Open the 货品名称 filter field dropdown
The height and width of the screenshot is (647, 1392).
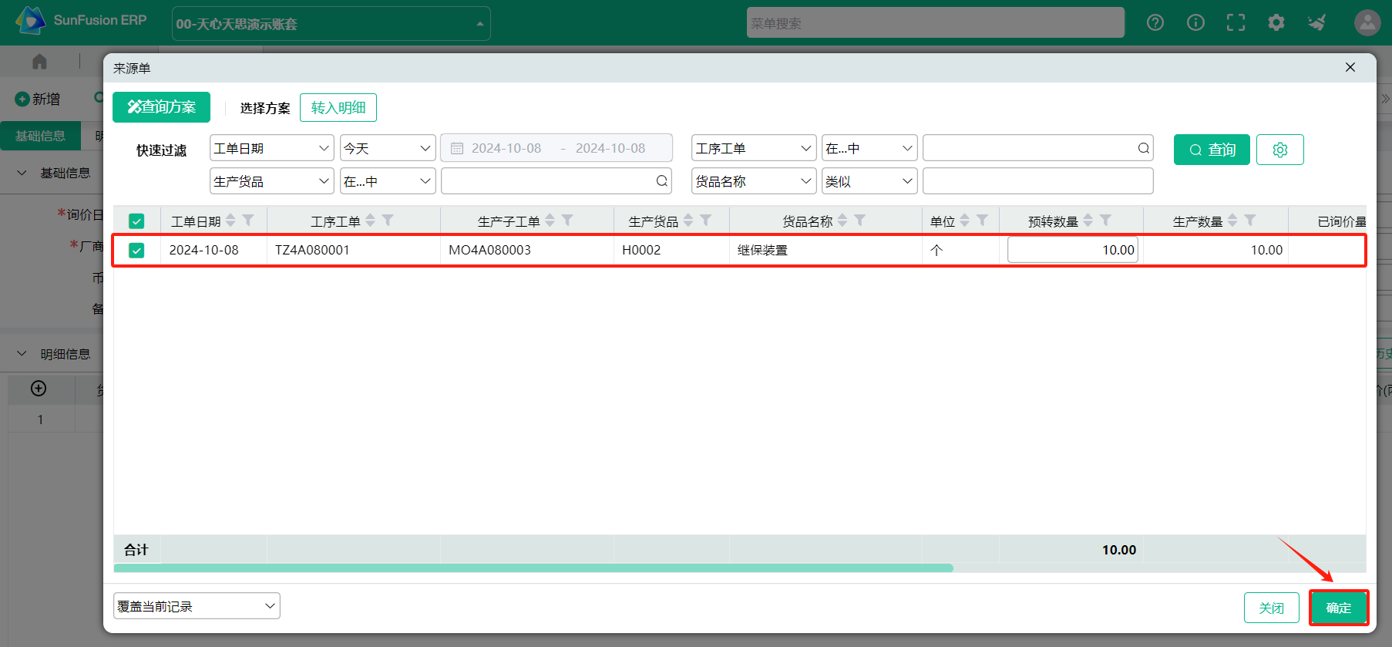[x=754, y=181]
